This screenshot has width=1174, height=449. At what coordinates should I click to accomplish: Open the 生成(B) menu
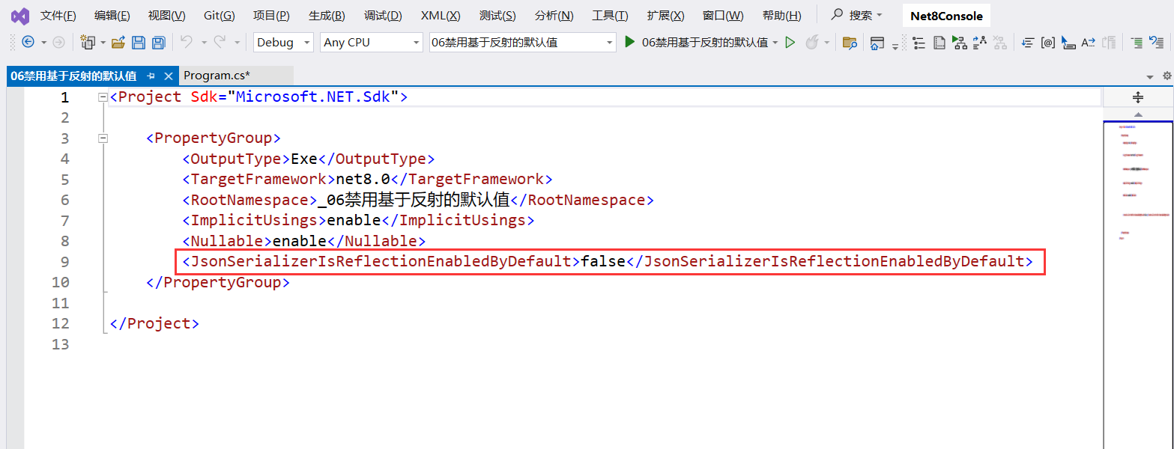pyautogui.click(x=327, y=16)
